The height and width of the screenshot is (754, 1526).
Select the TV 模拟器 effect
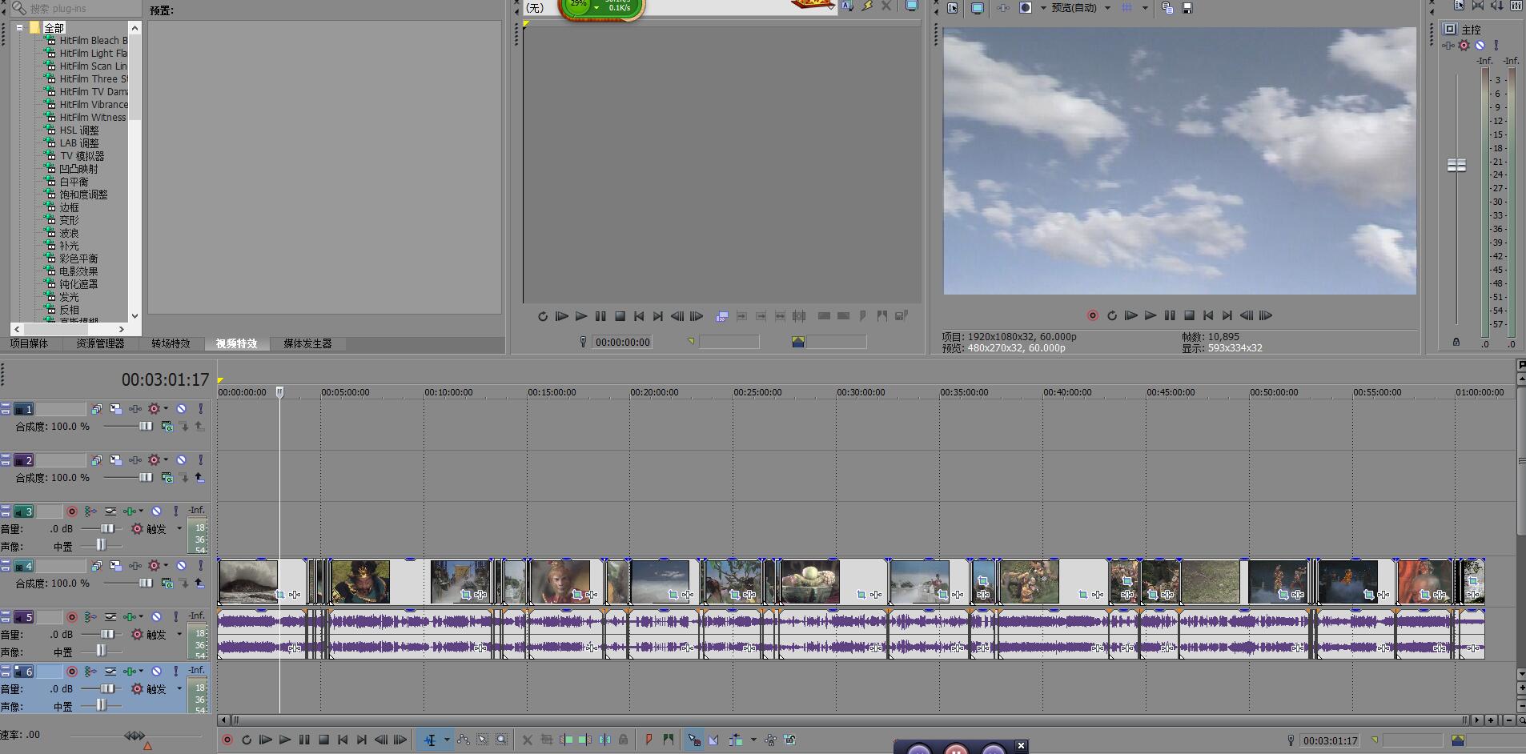(82, 156)
